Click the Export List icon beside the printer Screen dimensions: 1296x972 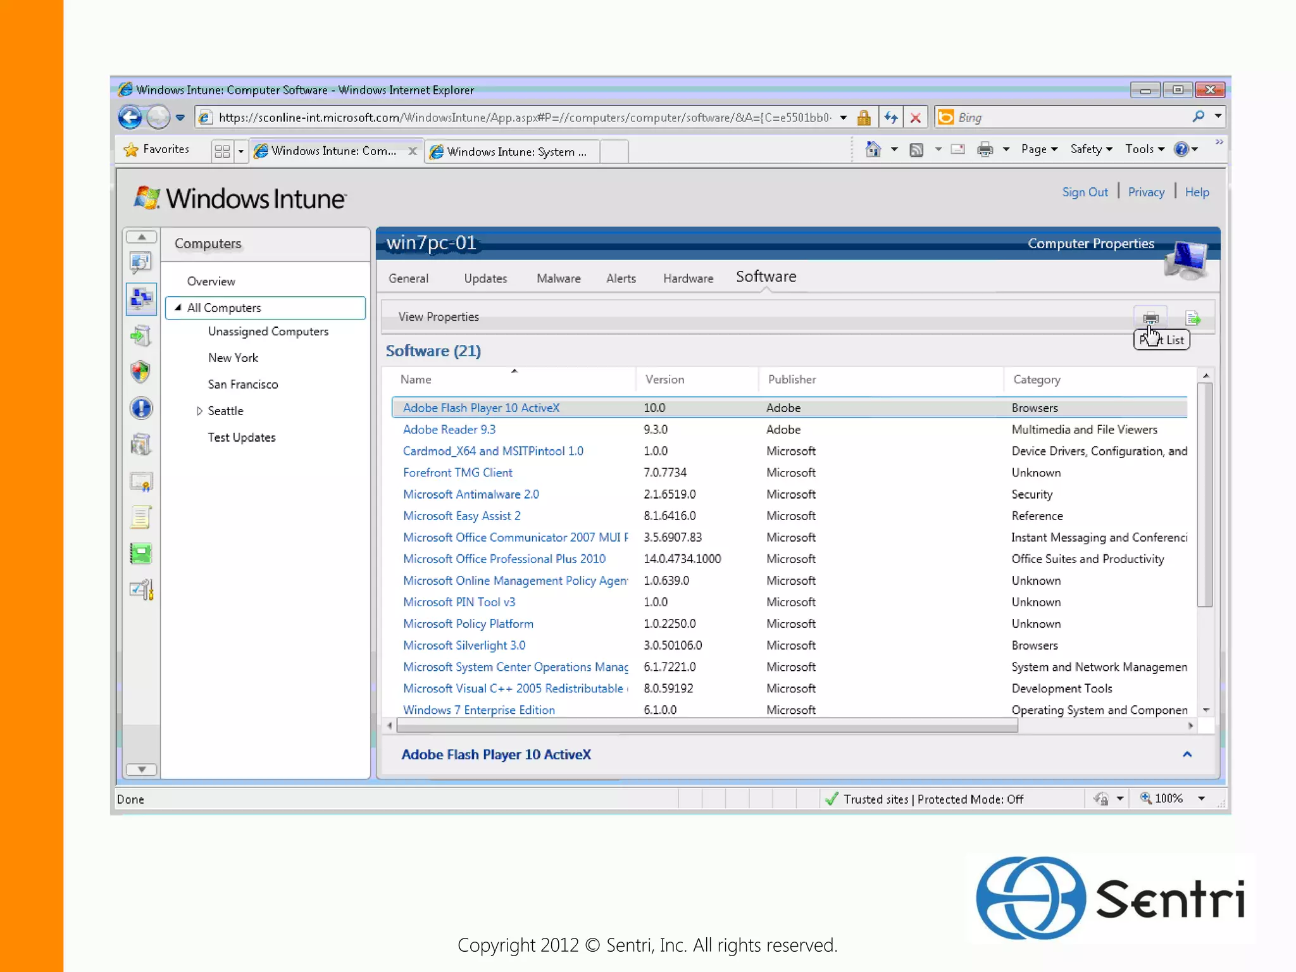pos(1192,317)
